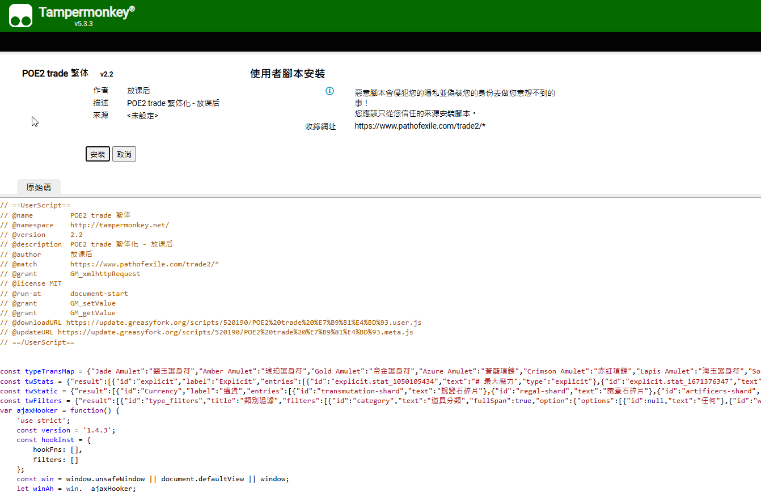Select the 描述 label
This screenshot has height=492, width=761.
point(101,103)
